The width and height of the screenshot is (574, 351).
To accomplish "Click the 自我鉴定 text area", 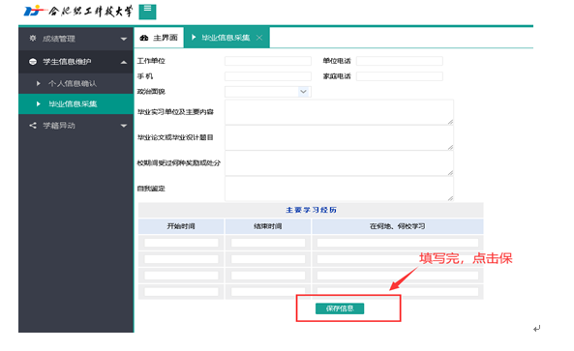I will [x=339, y=189].
